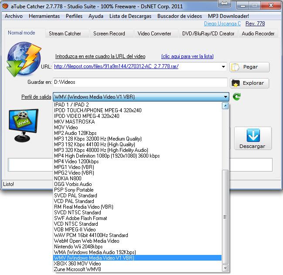The width and height of the screenshot is (283, 275).
Task: Open the Perfiles menu
Action: (74, 16)
